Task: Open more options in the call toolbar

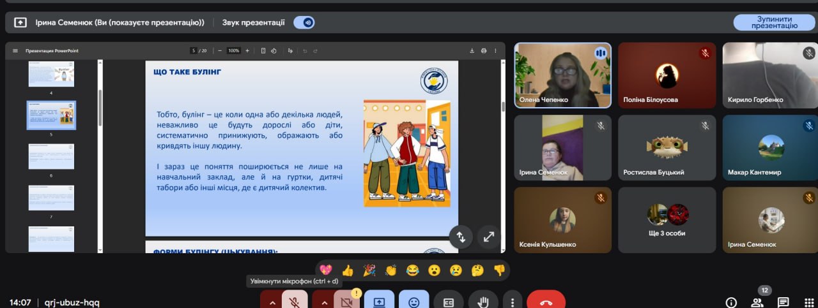Action: pyautogui.click(x=512, y=302)
